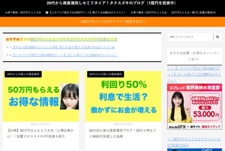
Task: Click the red おすすめ！ label text
Action: 14,39
